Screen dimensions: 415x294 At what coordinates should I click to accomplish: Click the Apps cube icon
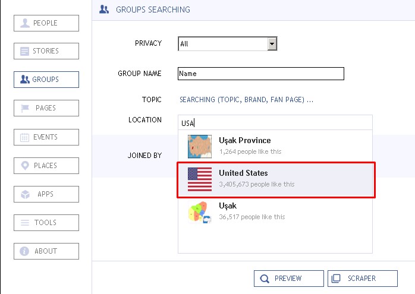coord(24,194)
